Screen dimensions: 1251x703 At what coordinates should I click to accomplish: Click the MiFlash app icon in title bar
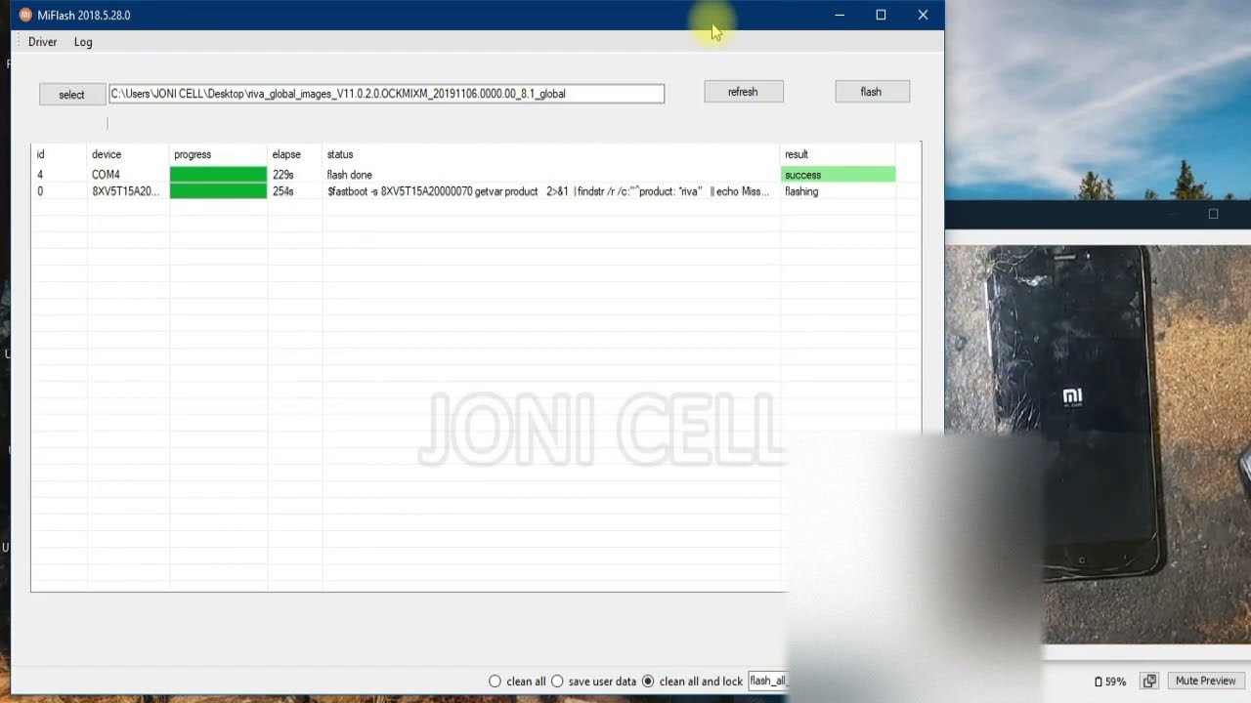[25, 15]
